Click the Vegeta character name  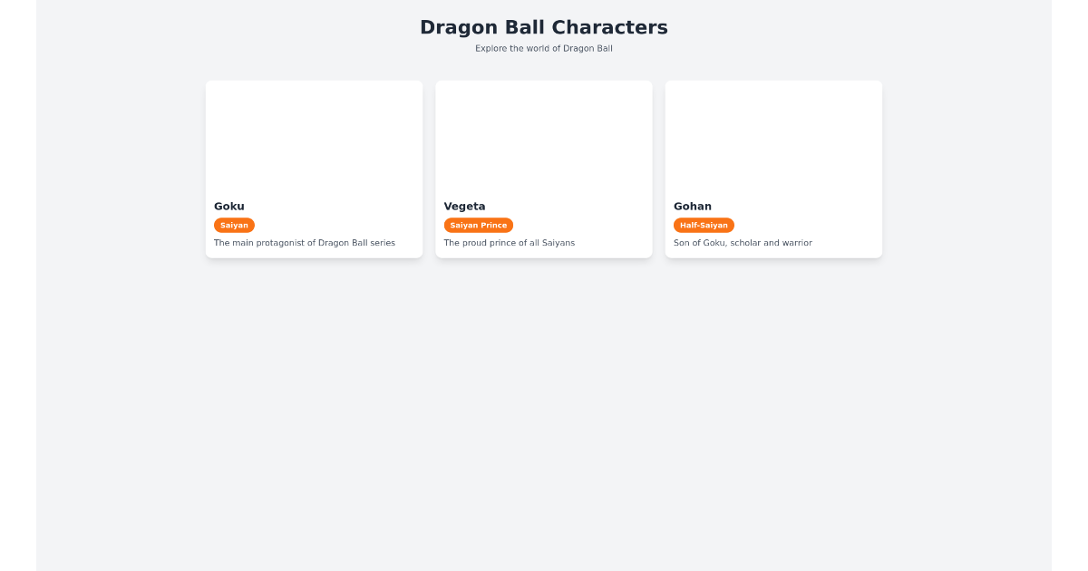(464, 206)
